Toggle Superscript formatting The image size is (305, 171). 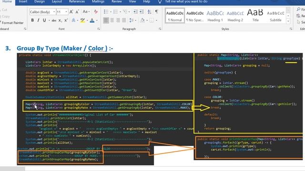tap(66, 20)
